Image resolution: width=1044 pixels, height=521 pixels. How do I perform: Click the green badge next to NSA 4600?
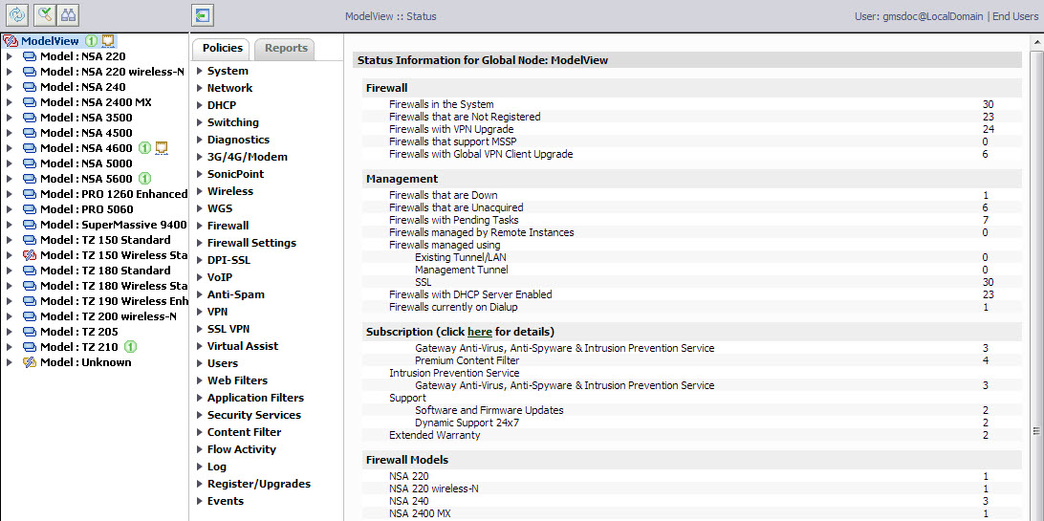click(144, 148)
